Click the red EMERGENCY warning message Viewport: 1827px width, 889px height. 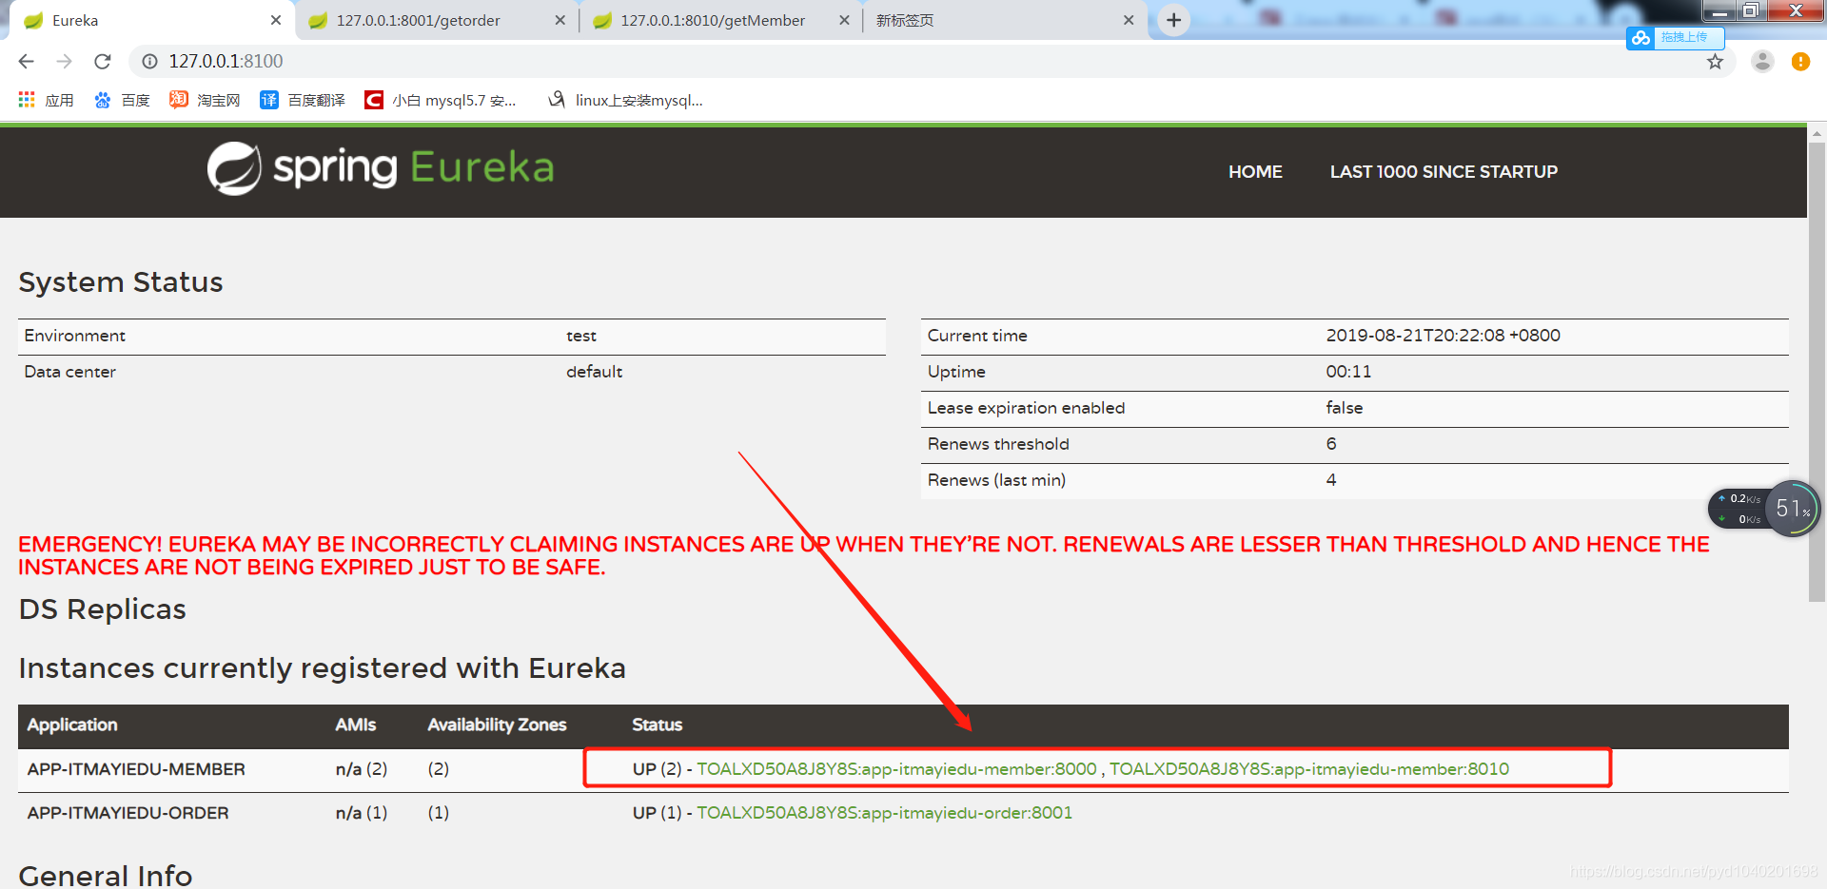[864, 556]
